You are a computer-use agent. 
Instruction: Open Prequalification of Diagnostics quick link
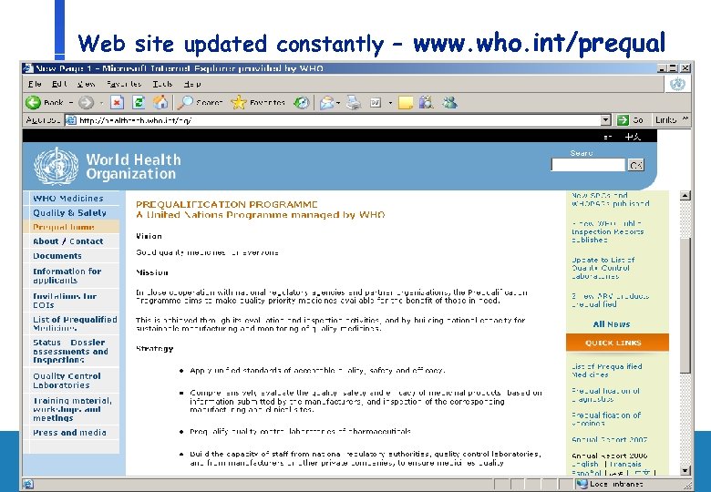(605, 395)
